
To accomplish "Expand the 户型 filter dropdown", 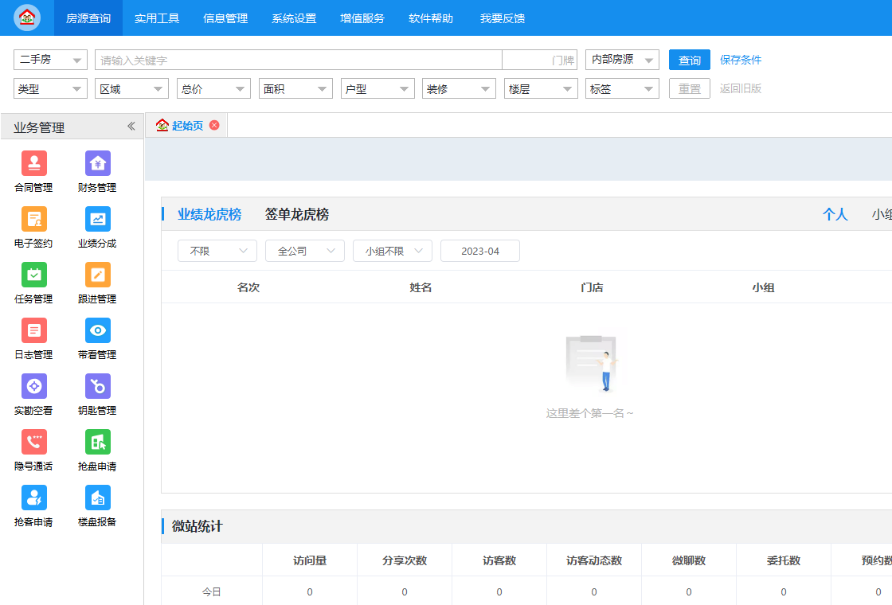I will (x=378, y=88).
